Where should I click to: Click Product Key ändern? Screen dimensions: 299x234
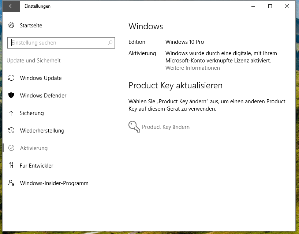click(166, 127)
